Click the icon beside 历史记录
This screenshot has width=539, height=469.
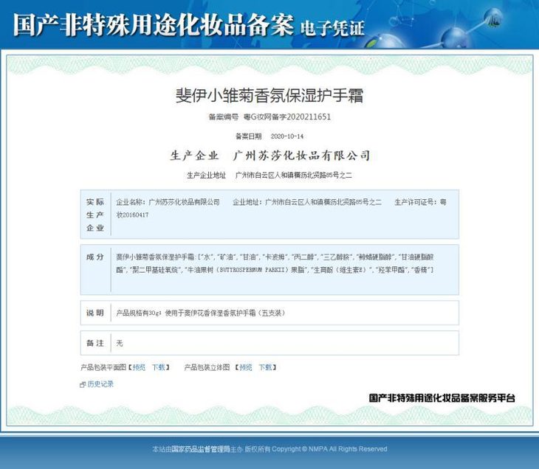(83, 384)
